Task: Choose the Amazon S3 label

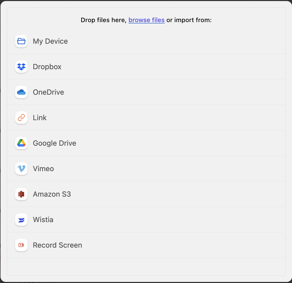Action: pyautogui.click(x=52, y=194)
